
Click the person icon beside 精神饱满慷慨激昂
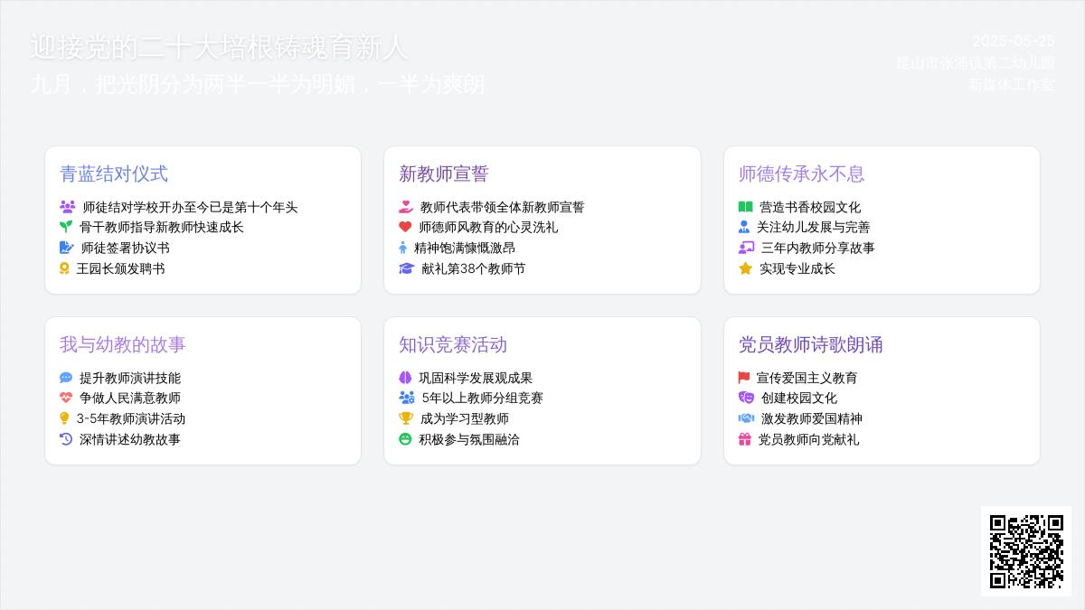coord(403,248)
